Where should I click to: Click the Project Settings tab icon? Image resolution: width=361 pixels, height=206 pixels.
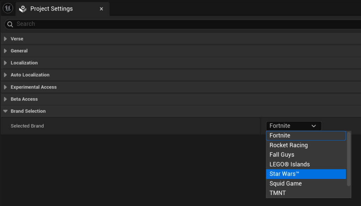pos(23,9)
